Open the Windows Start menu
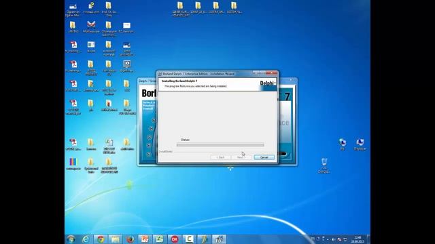Viewport: 435px width, 244px height. pyautogui.click(x=71, y=239)
